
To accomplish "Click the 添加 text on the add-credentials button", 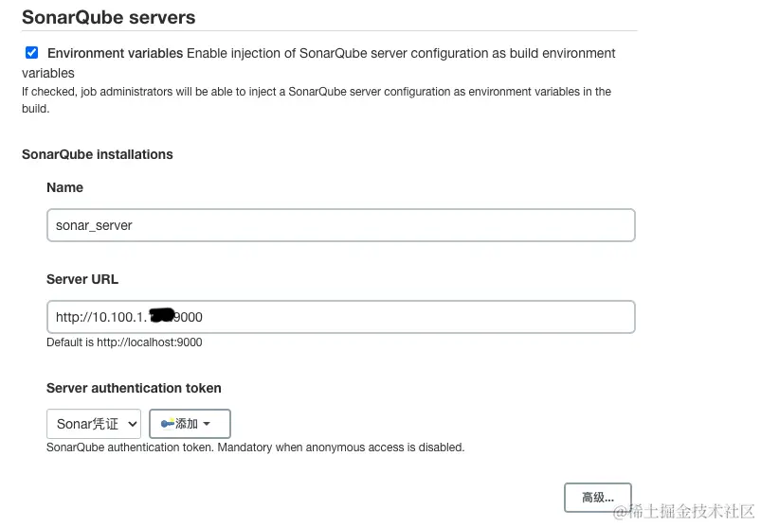I will 187,424.
